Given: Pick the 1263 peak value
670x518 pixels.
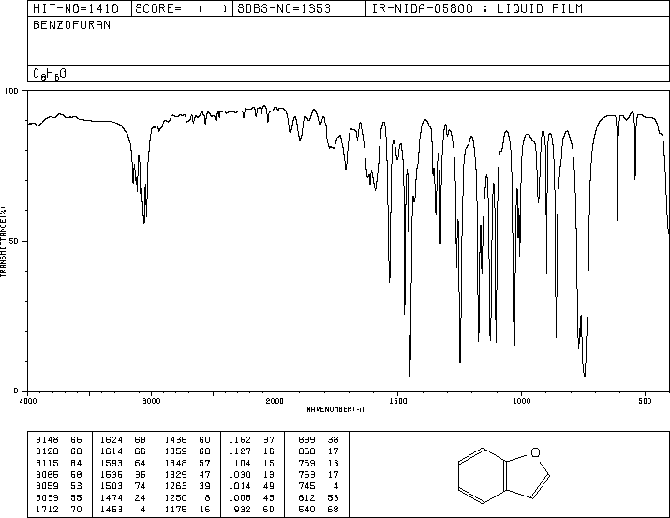Looking at the screenshot, I should (x=175, y=486).
